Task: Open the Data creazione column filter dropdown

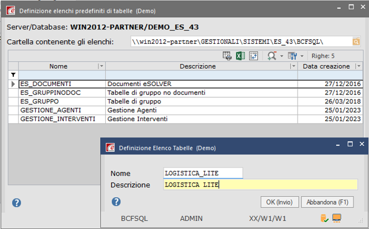Action: coord(359,66)
